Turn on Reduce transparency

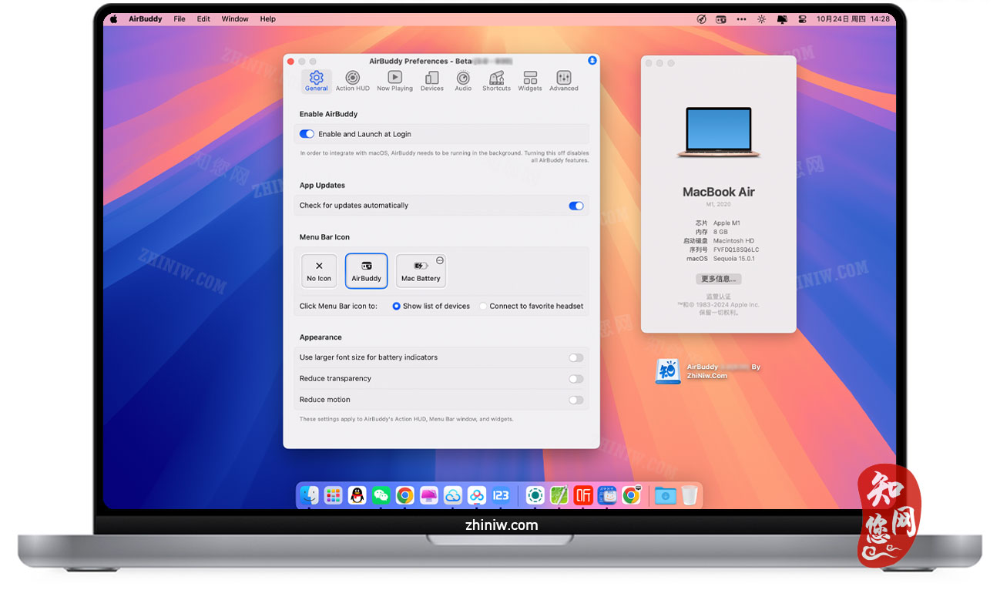coord(576,379)
